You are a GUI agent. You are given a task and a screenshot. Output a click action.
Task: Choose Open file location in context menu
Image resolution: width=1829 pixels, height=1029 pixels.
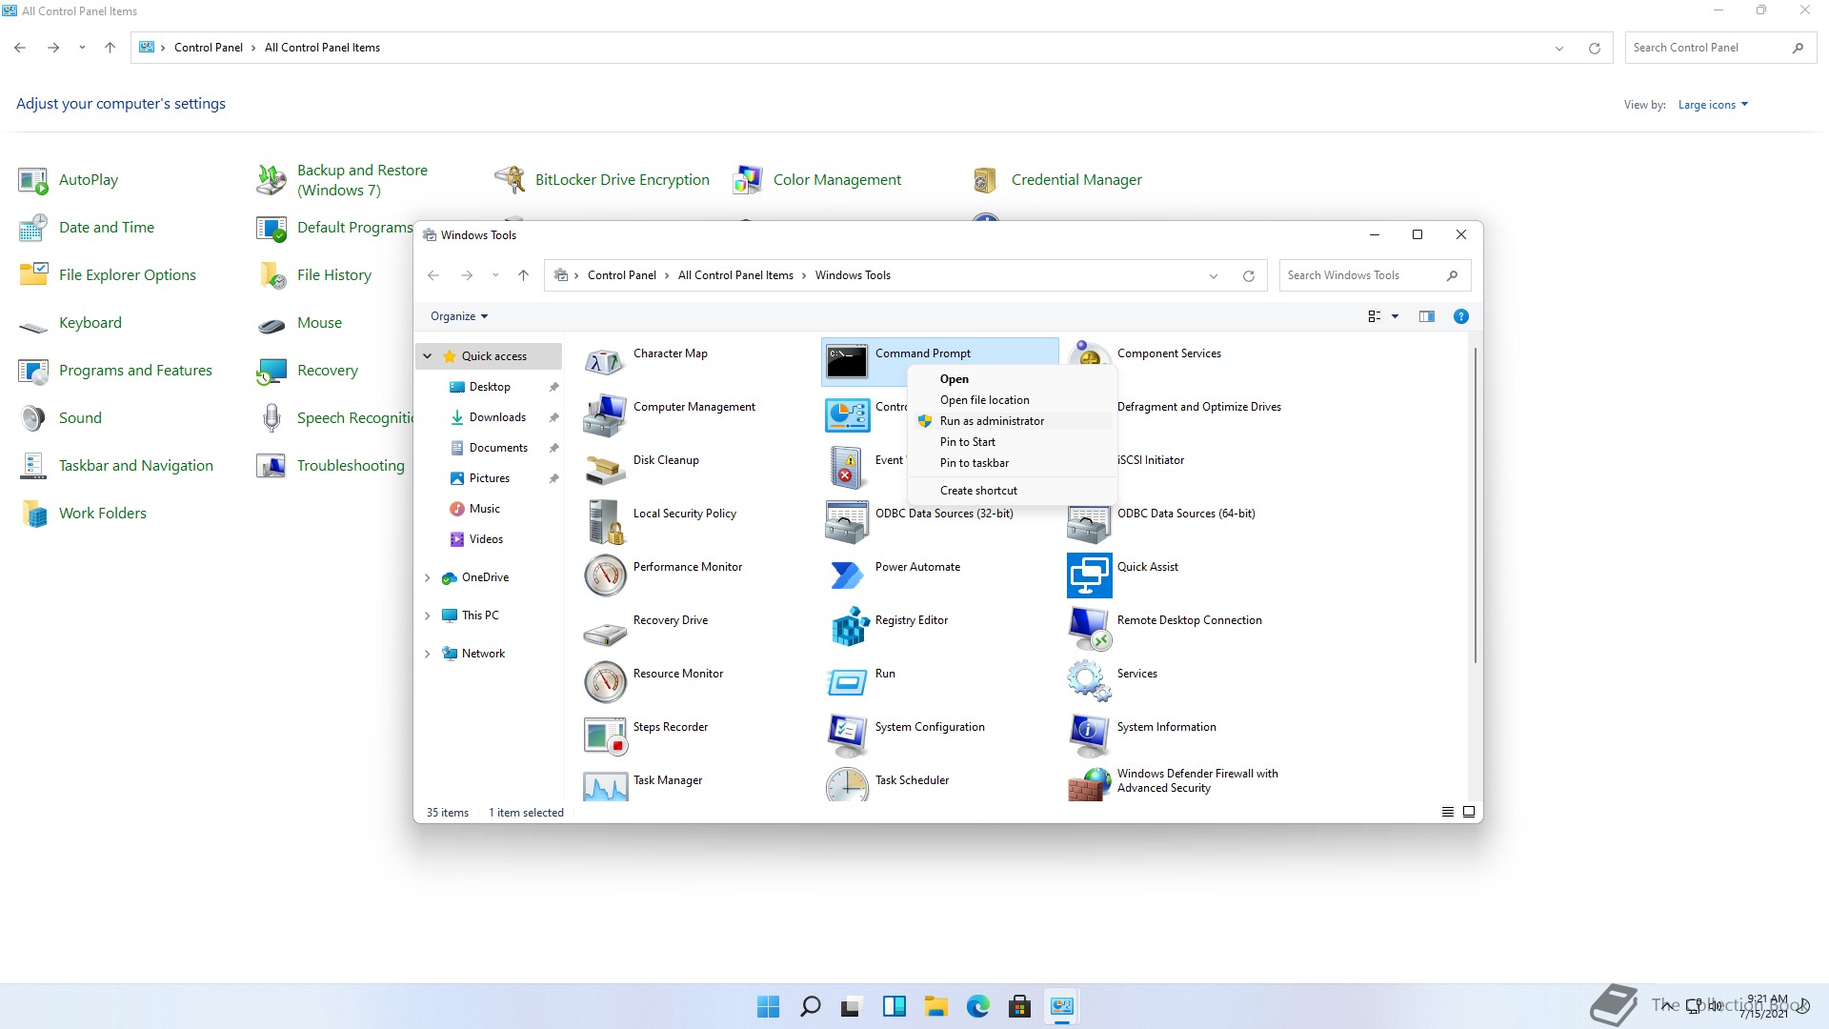[1011, 400]
